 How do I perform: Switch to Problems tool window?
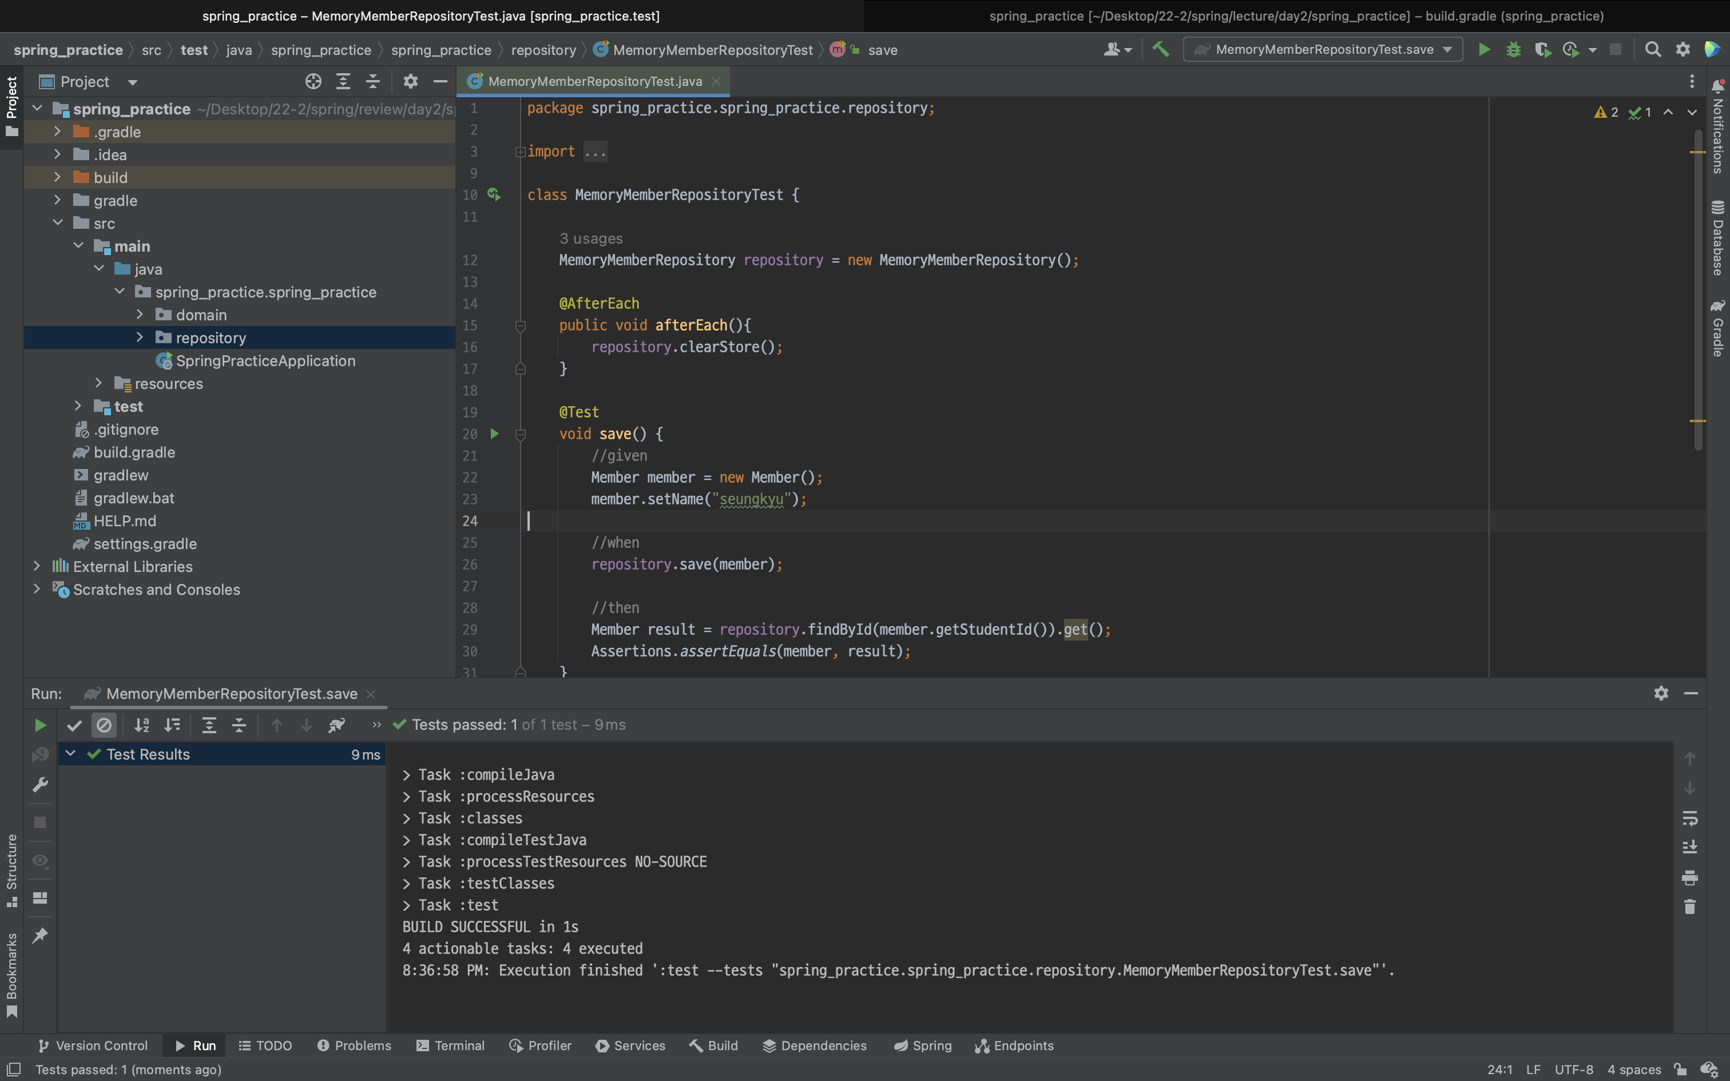coord(355,1046)
